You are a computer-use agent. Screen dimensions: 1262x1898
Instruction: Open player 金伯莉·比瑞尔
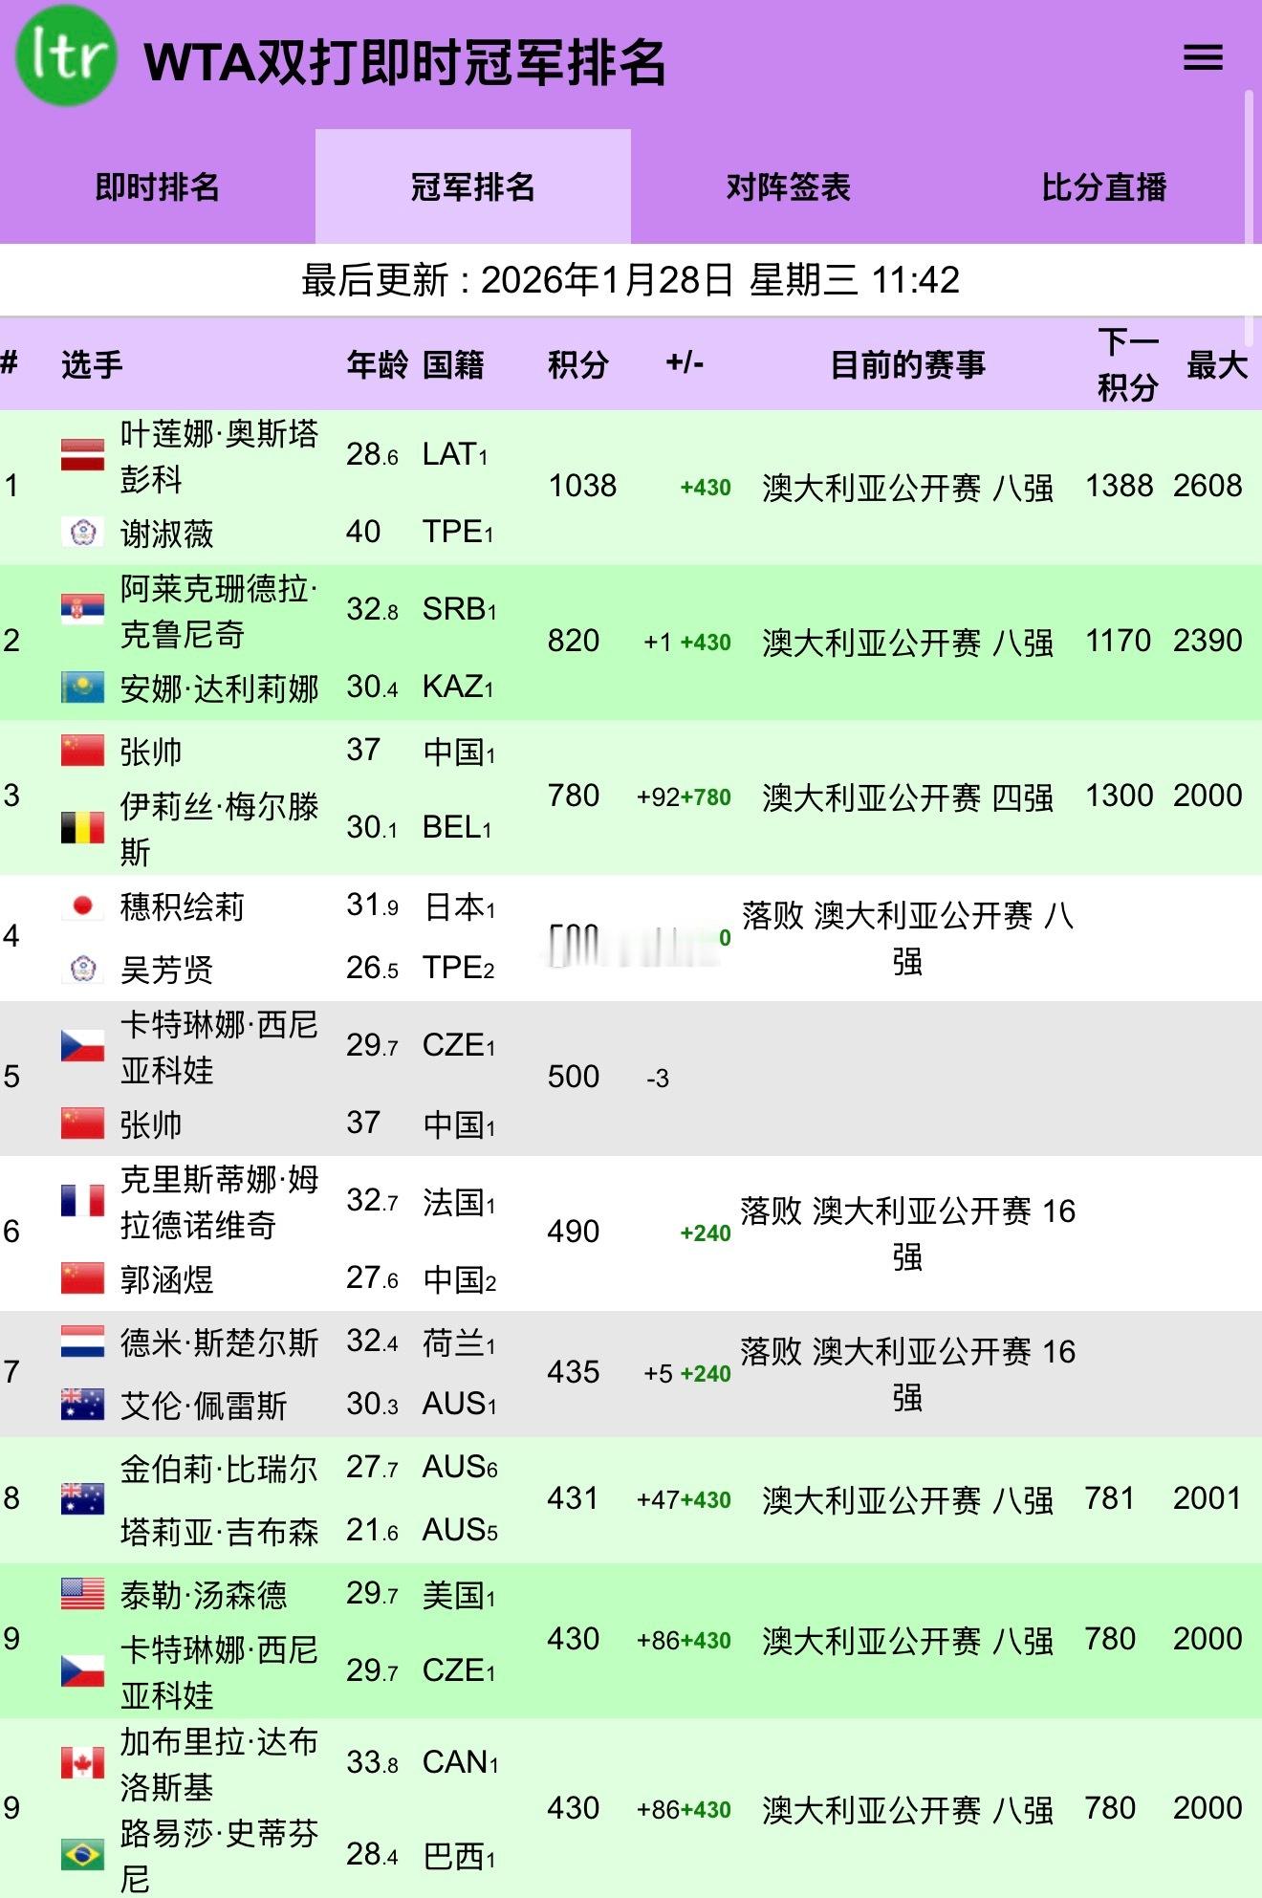[x=219, y=1469]
